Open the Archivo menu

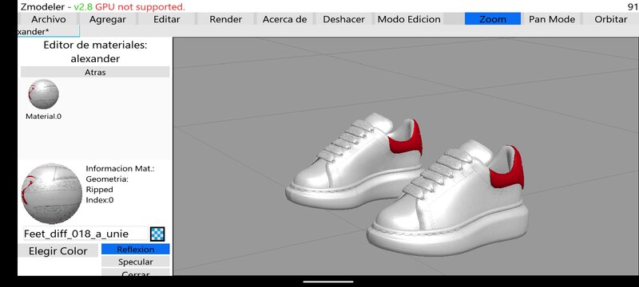click(49, 19)
